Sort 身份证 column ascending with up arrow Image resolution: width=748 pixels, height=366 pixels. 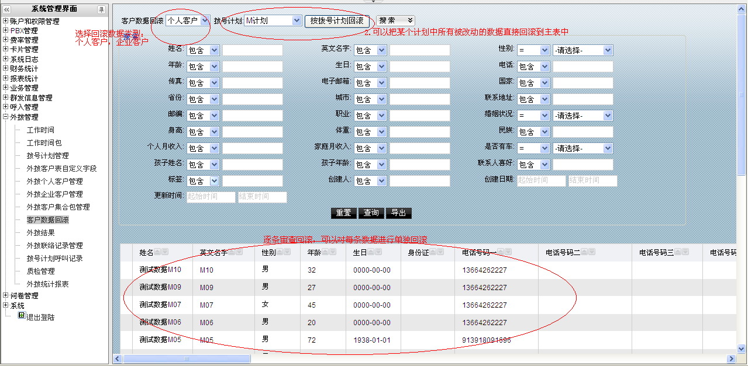[434, 252]
